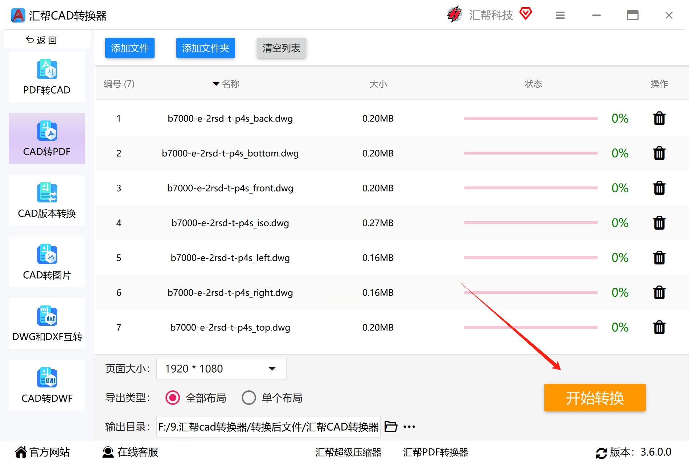Switch to DWG和DXF互转 mode
689x464 pixels.
click(47, 324)
